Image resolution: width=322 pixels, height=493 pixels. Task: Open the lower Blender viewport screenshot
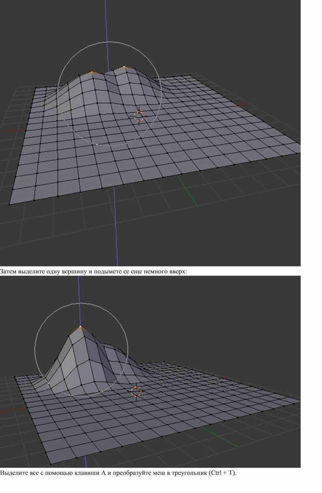(150, 371)
